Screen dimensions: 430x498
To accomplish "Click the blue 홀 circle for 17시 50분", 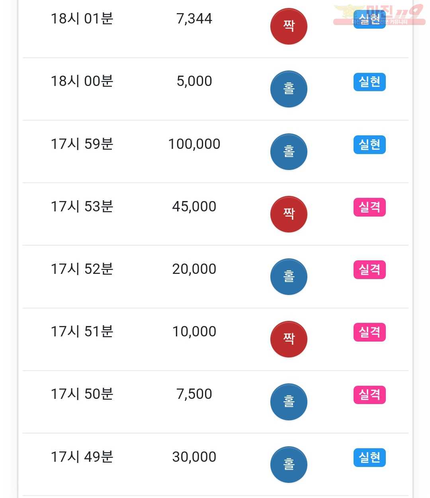I will [x=289, y=402].
